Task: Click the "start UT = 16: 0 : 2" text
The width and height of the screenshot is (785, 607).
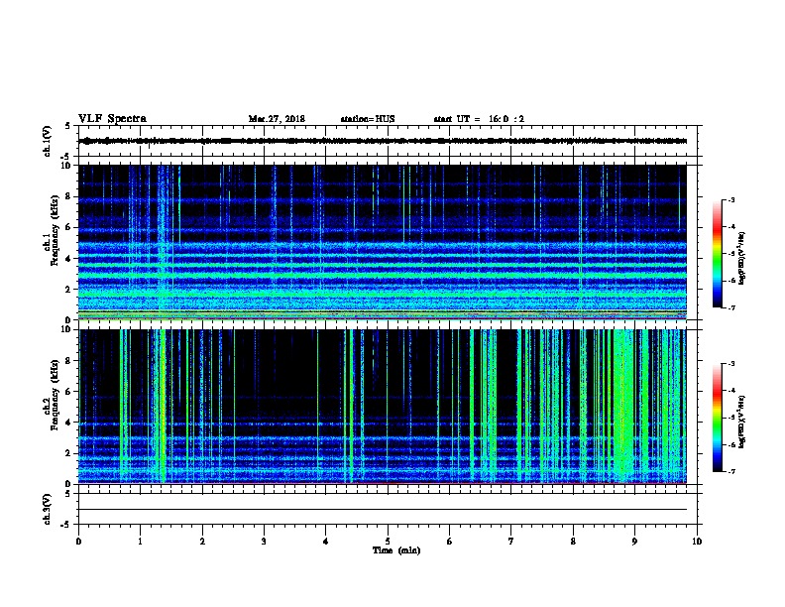Action: 479,119
